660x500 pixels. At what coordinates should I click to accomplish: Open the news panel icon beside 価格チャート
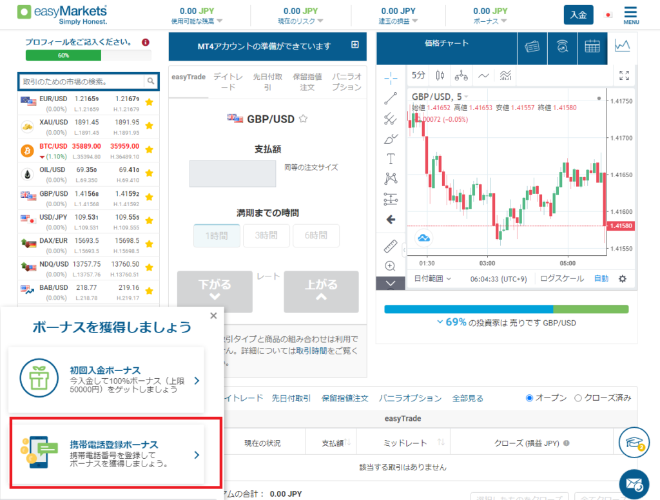[532, 46]
